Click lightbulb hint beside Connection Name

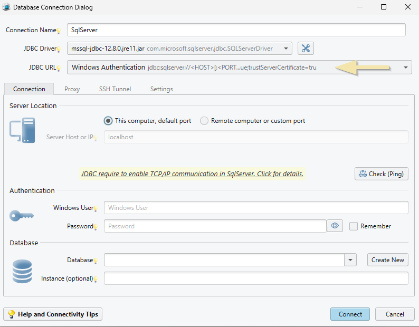pos(59,32)
